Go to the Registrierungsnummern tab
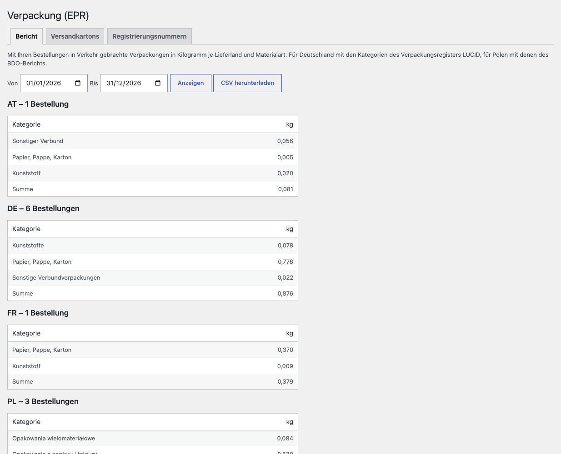The image size is (561, 454). click(x=150, y=36)
